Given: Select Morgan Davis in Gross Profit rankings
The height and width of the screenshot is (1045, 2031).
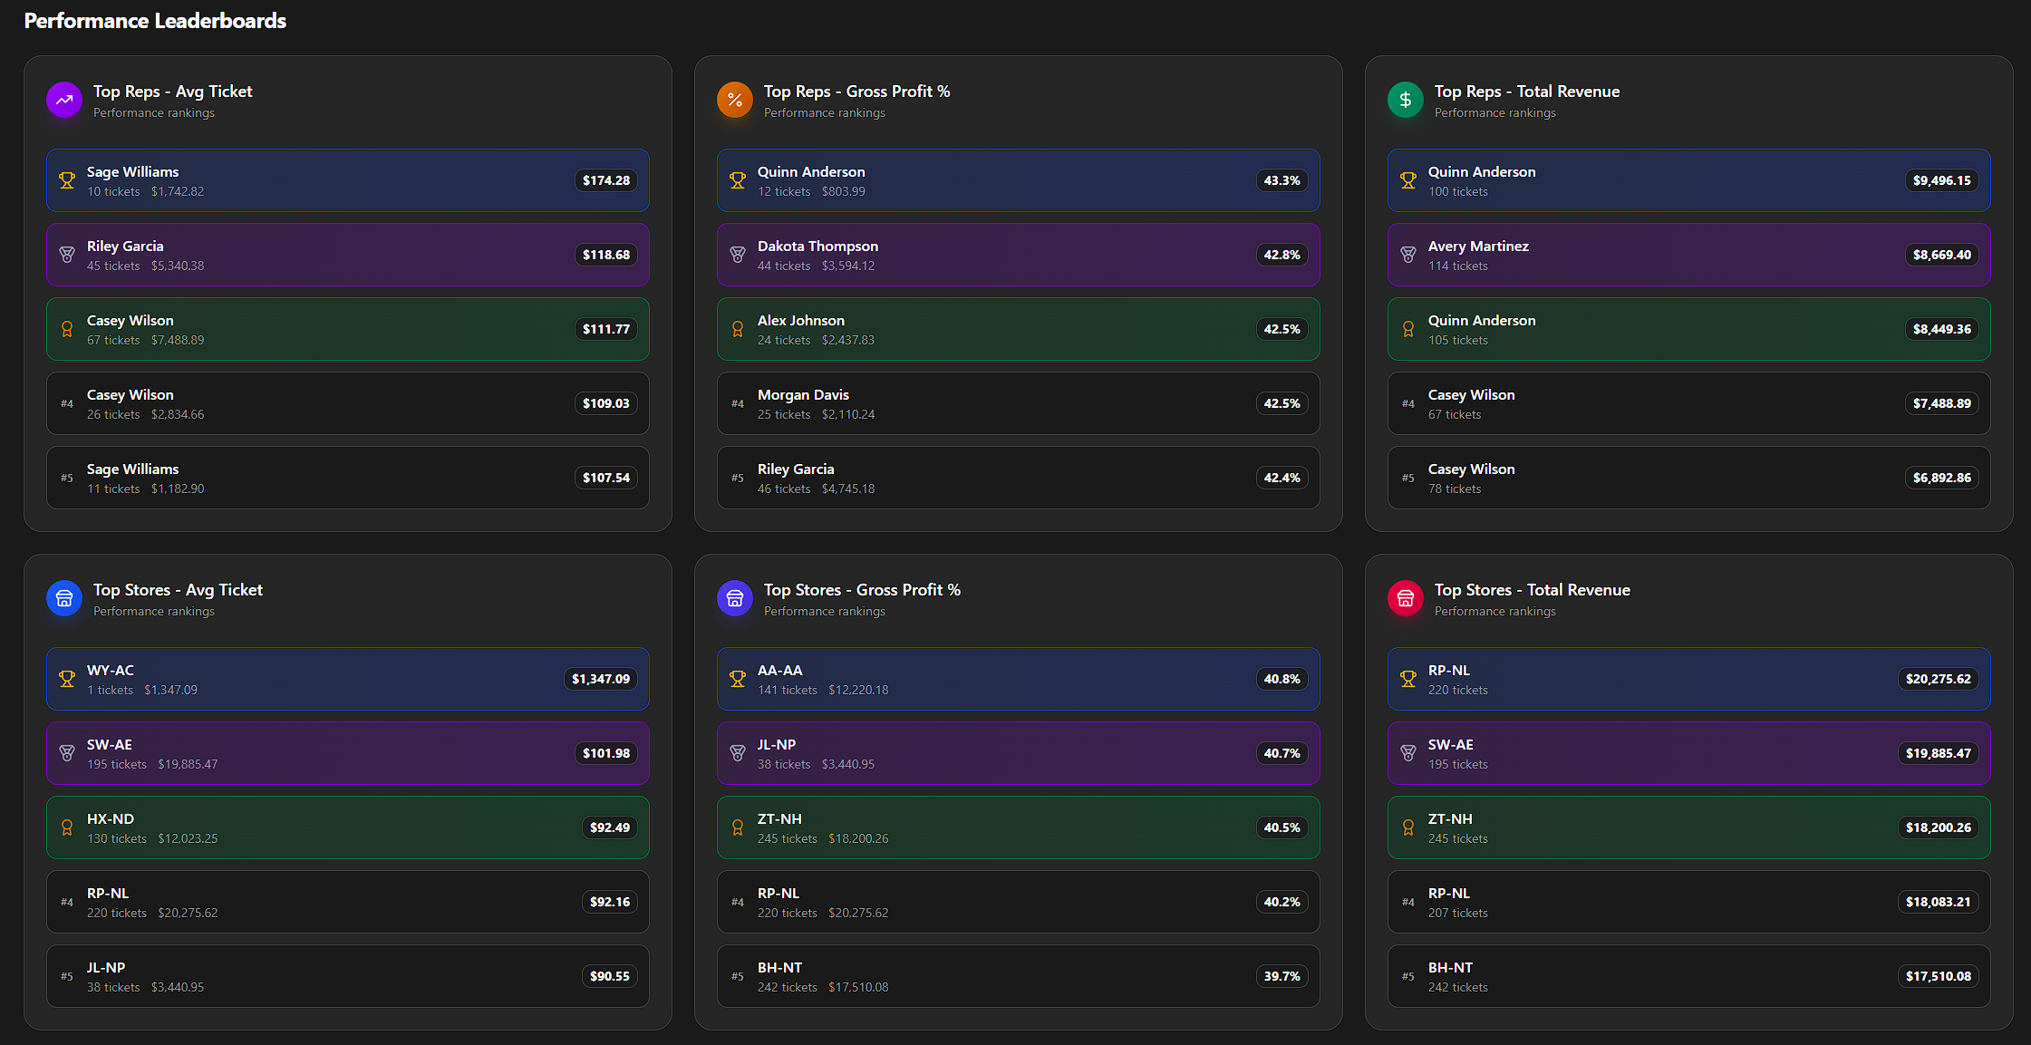Looking at the screenshot, I should tap(1019, 403).
